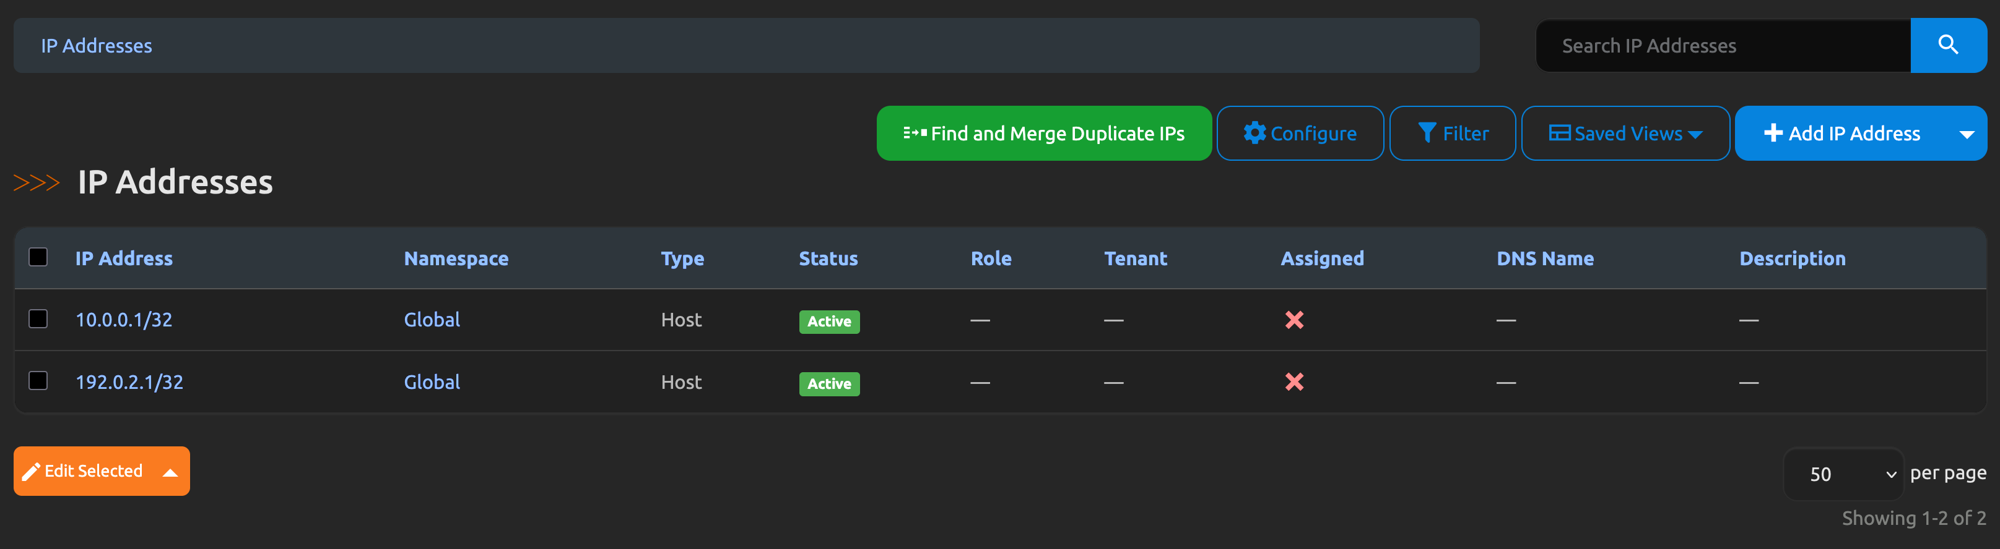Screen dimensions: 2000x549
Task: Click the plus icon on Add IP Address
Action: coord(1773,134)
